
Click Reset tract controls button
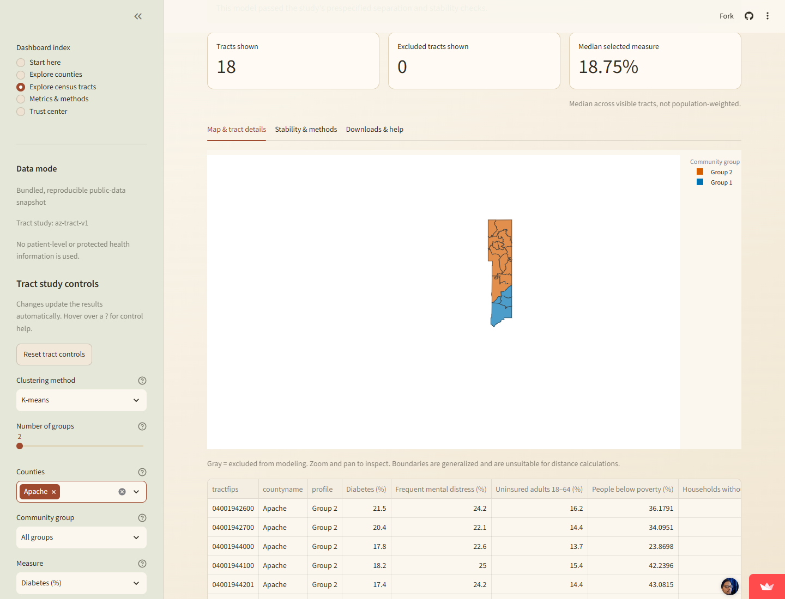coord(54,354)
